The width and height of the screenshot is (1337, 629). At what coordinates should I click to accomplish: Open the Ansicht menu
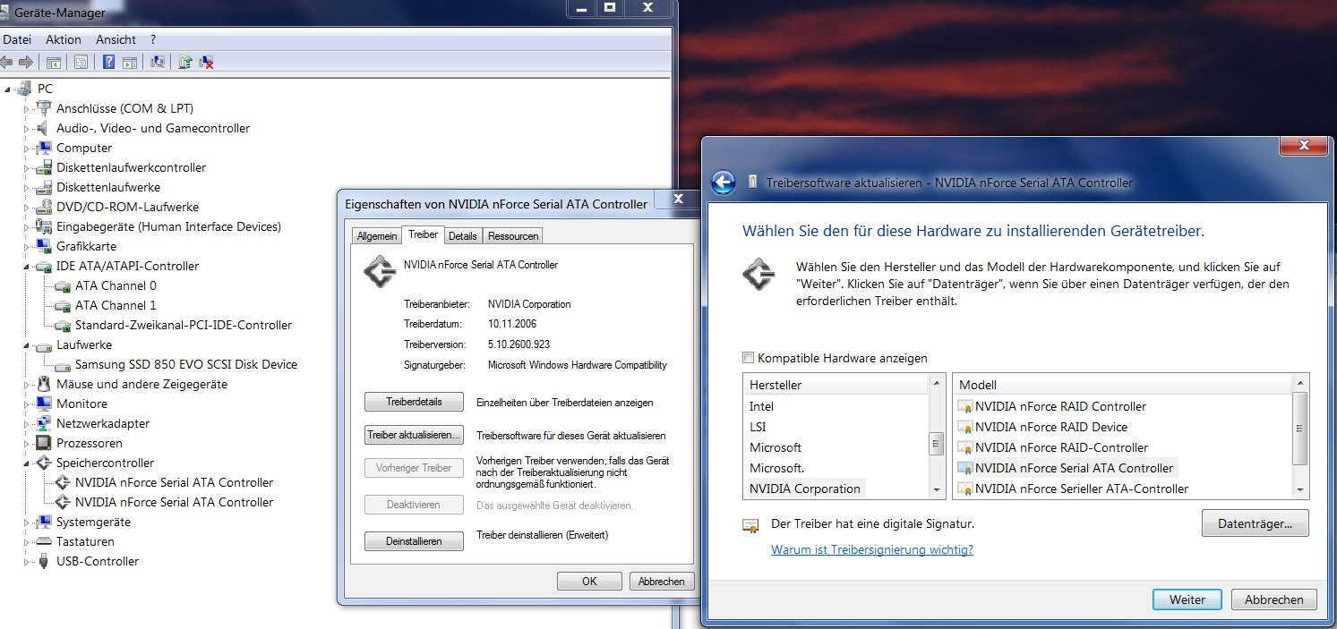pos(116,39)
